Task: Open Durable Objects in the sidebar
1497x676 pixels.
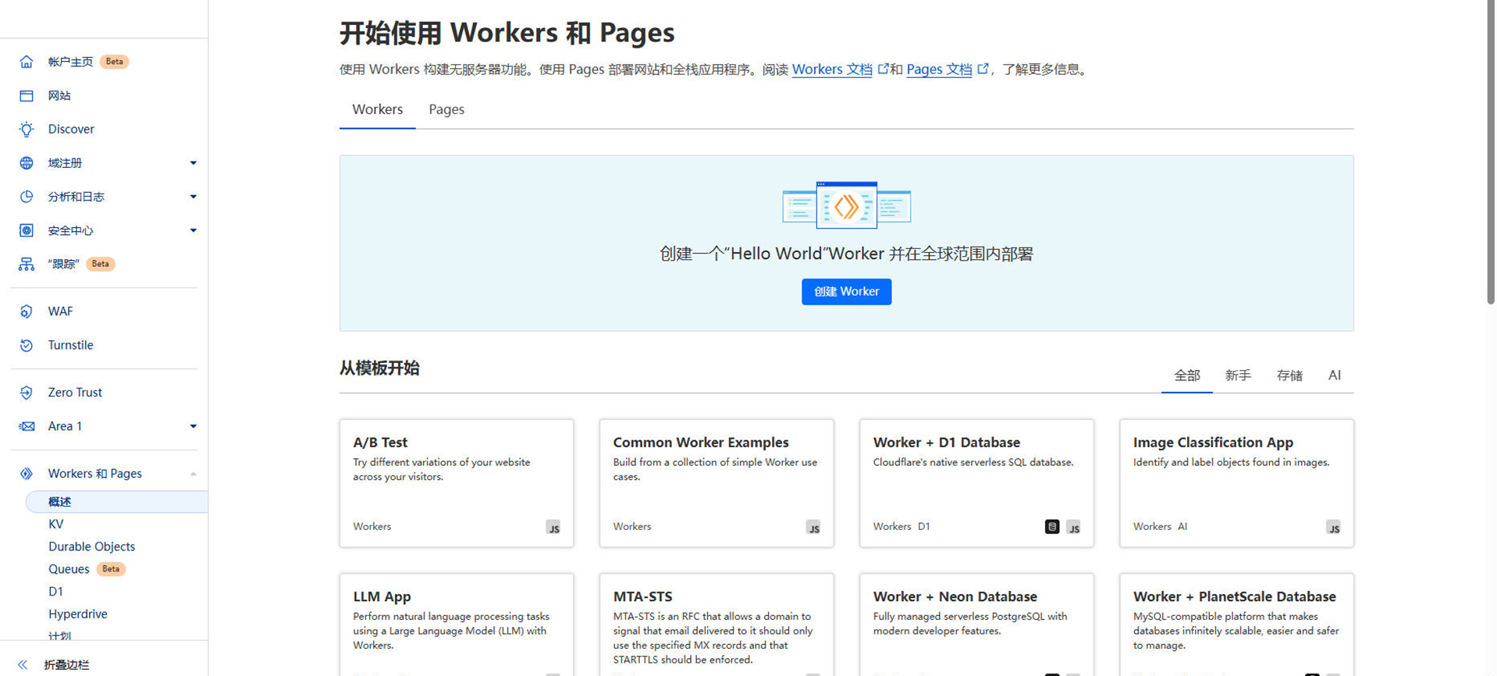Action: point(92,546)
